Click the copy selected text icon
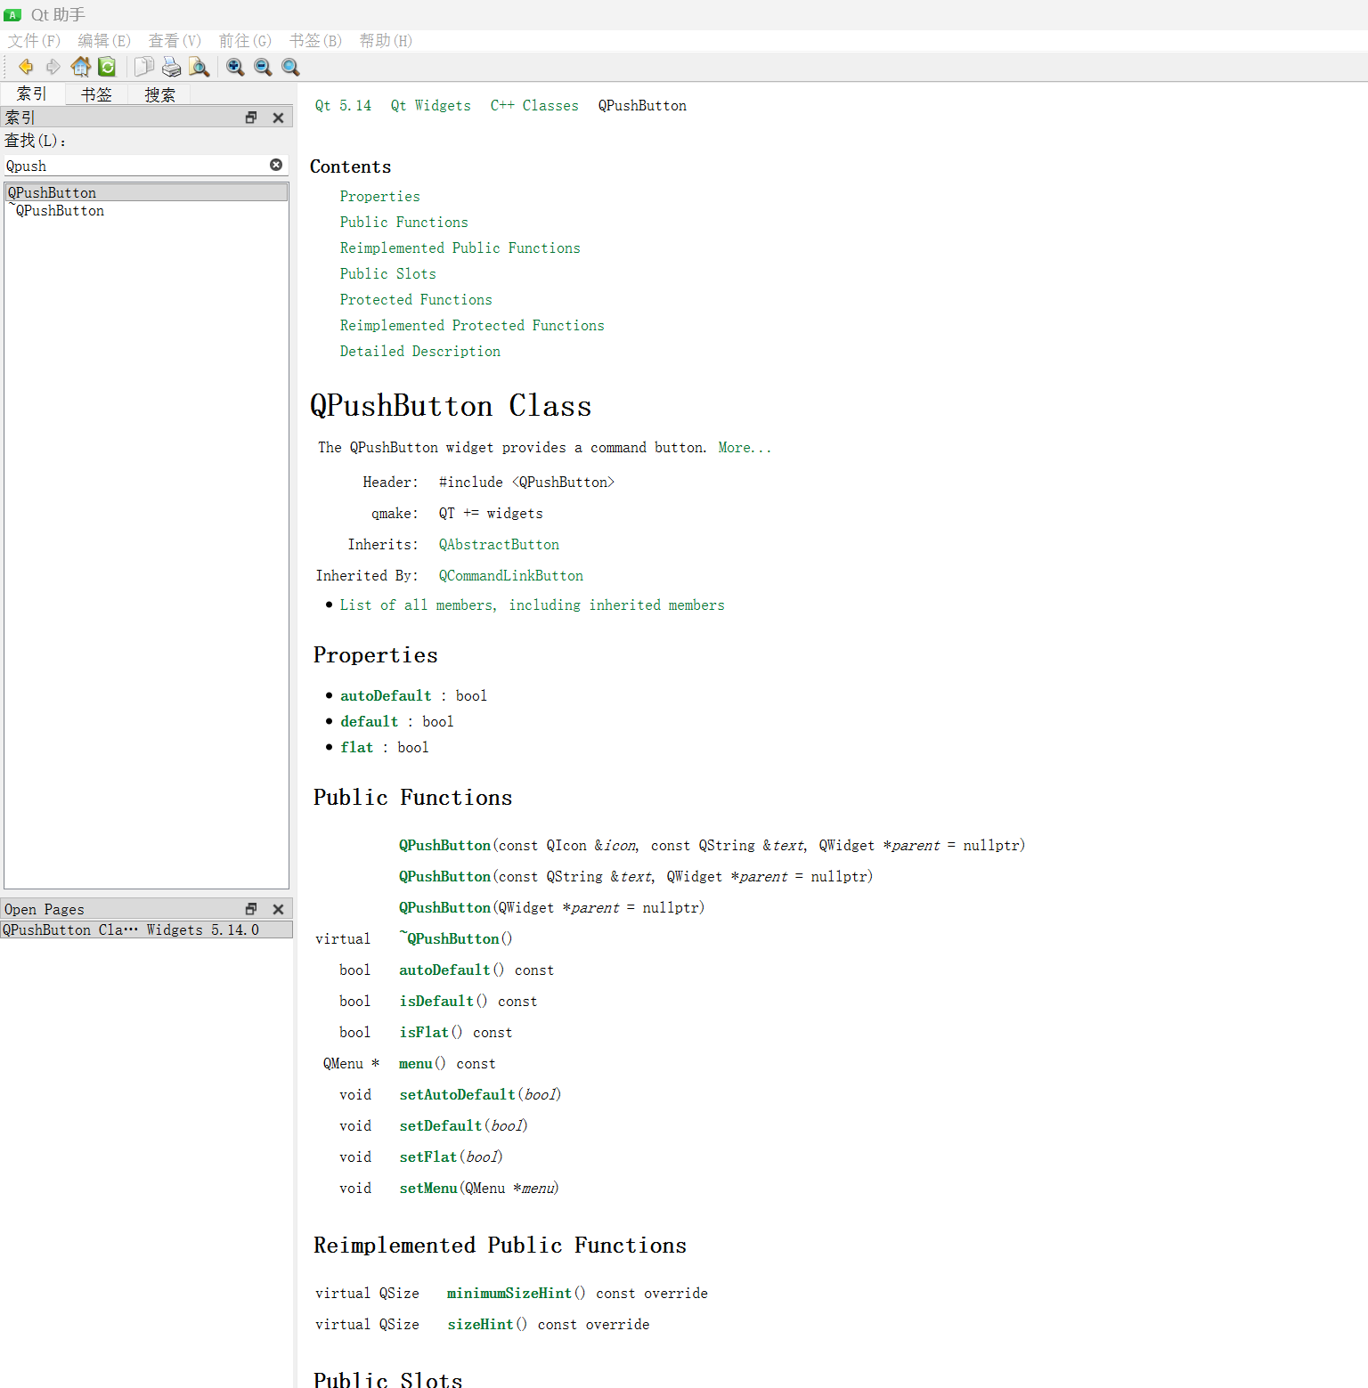The width and height of the screenshot is (1368, 1388). point(144,67)
